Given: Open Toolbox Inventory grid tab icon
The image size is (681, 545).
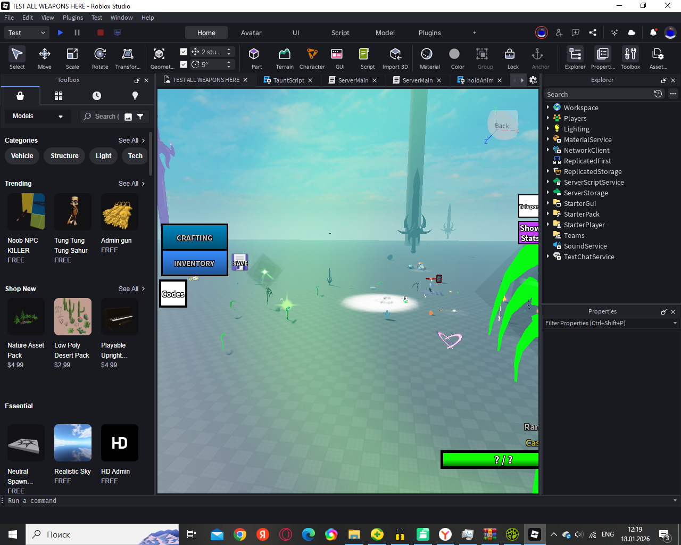Looking at the screenshot, I should click(x=59, y=96).
